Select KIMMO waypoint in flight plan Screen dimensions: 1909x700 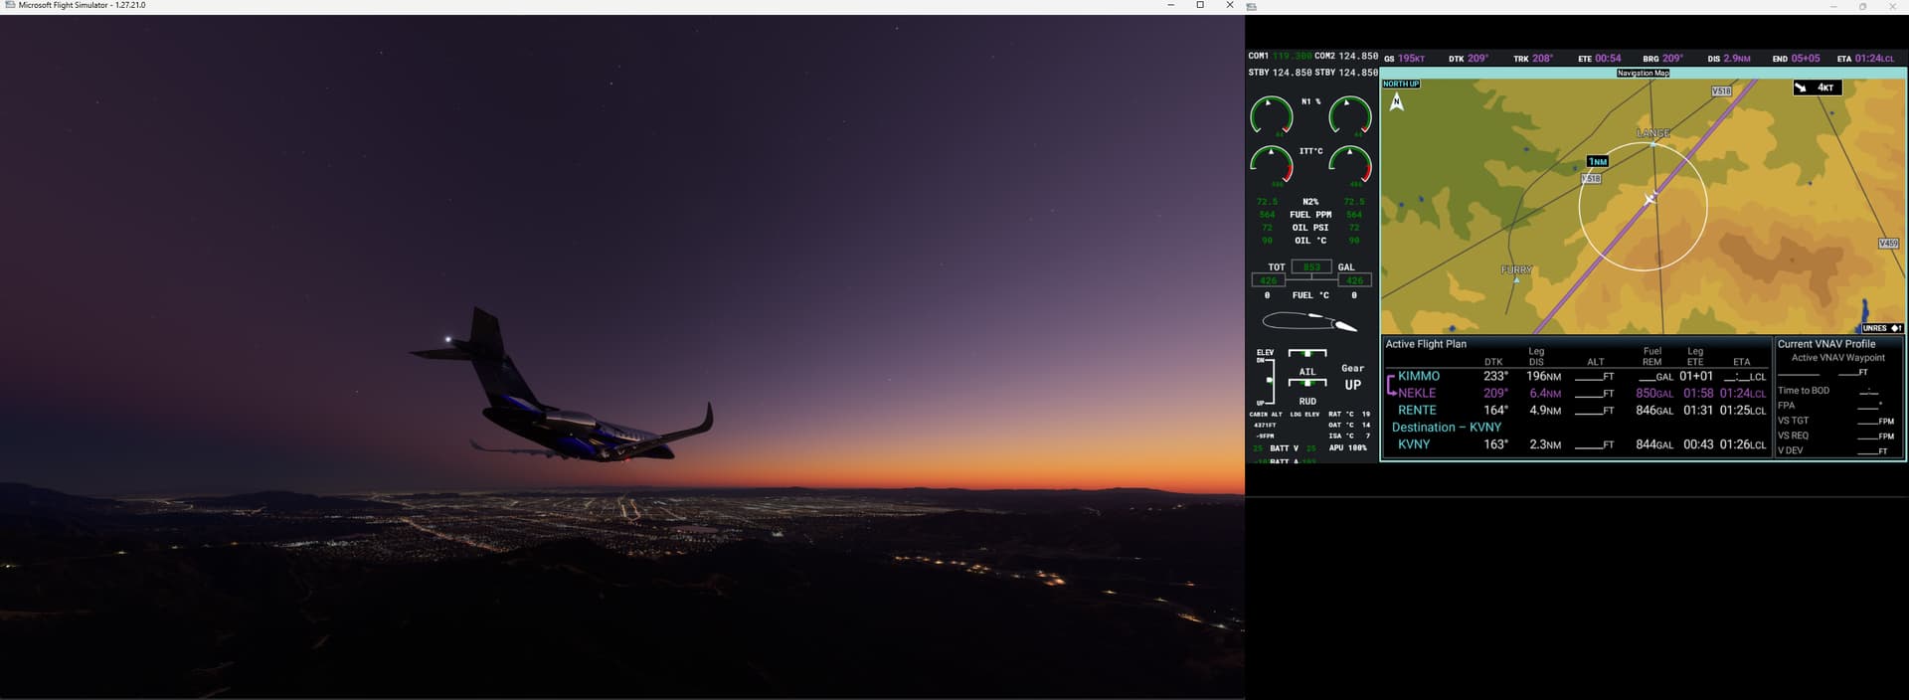pos(1418,376)
